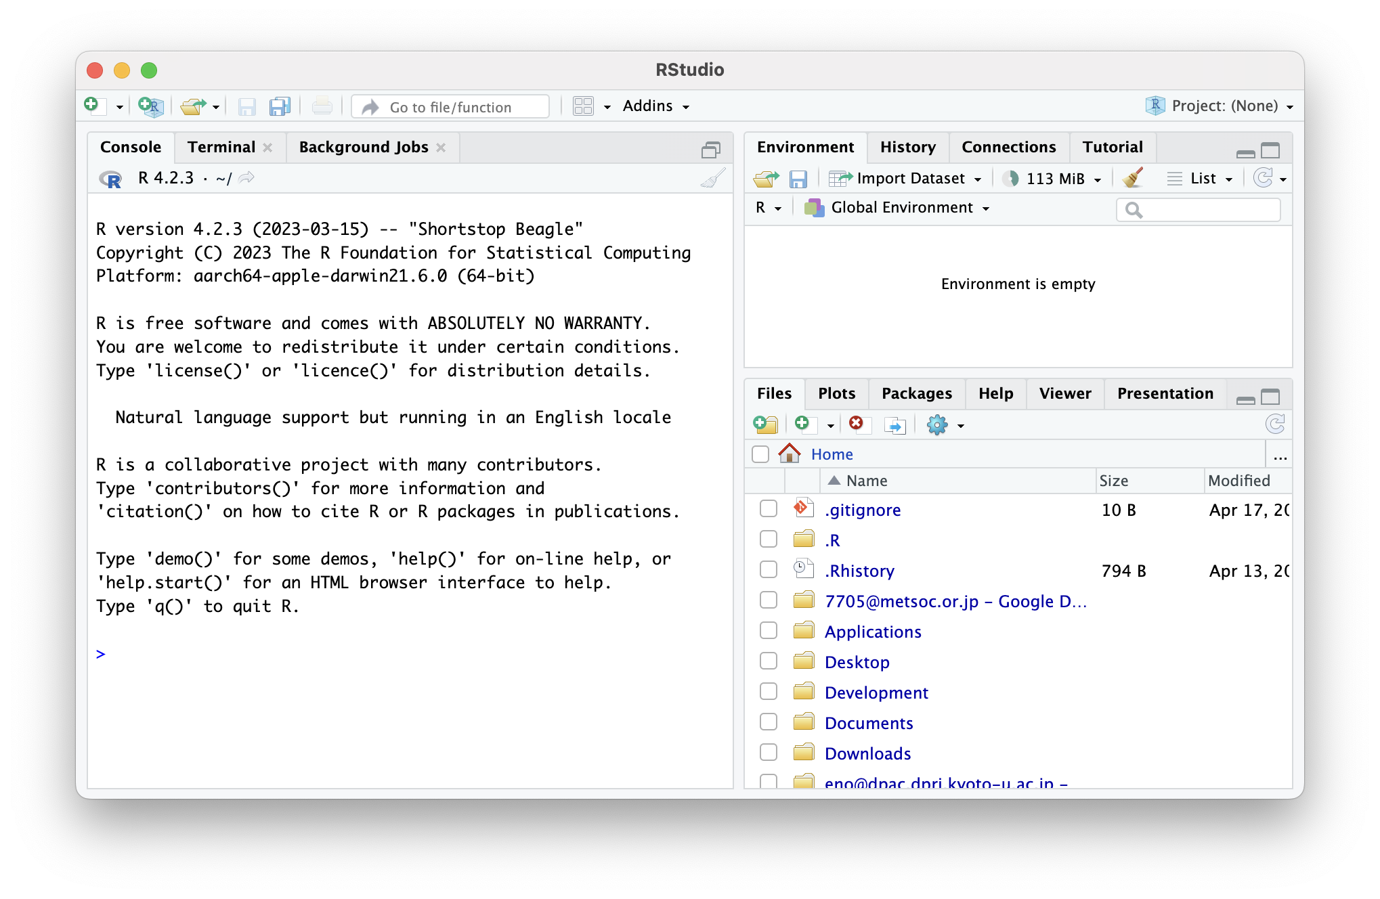Clear console with the broom icon
The height and width of the screenshot is (899, 1380).
[x=713, y=178]
